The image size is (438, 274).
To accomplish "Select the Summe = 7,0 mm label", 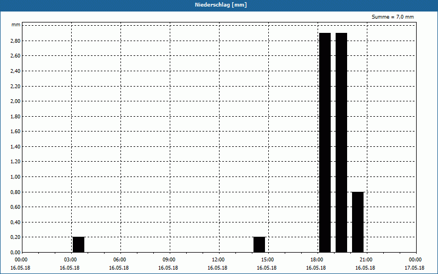I will point(393,17).
